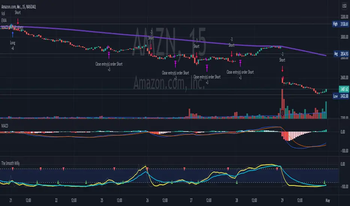Click the -100.00 MACD scale label

click(x=344, y=151)
